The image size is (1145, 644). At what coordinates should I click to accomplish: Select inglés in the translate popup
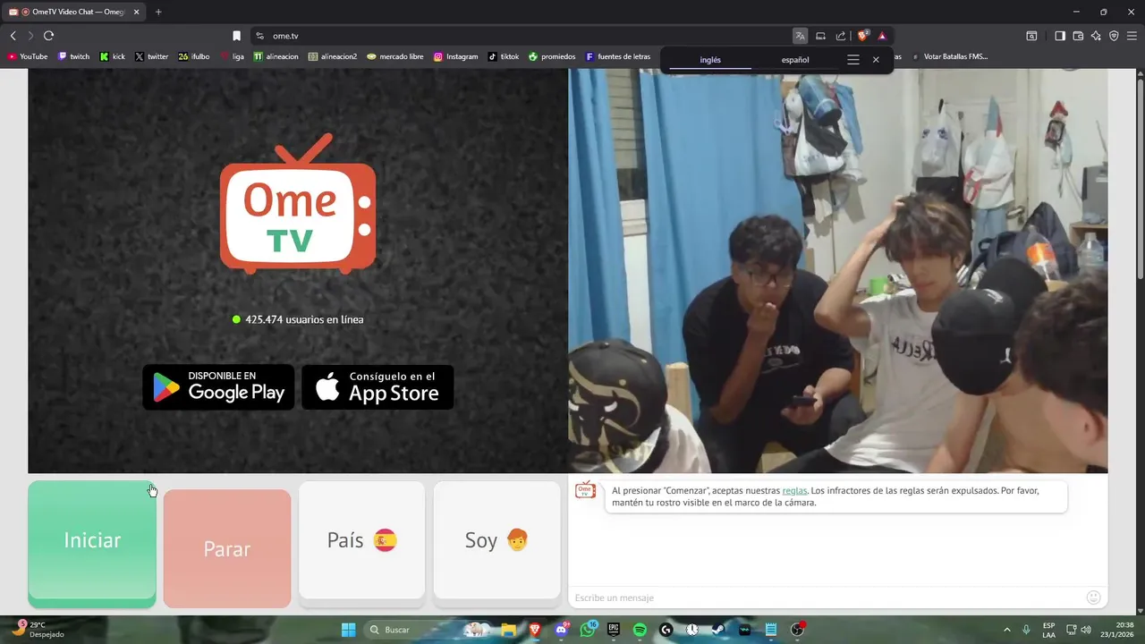click(x=710, y=60)
